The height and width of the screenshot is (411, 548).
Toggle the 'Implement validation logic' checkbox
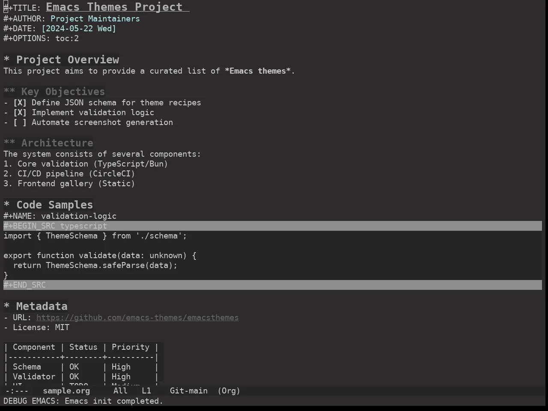tap(20, 113)
